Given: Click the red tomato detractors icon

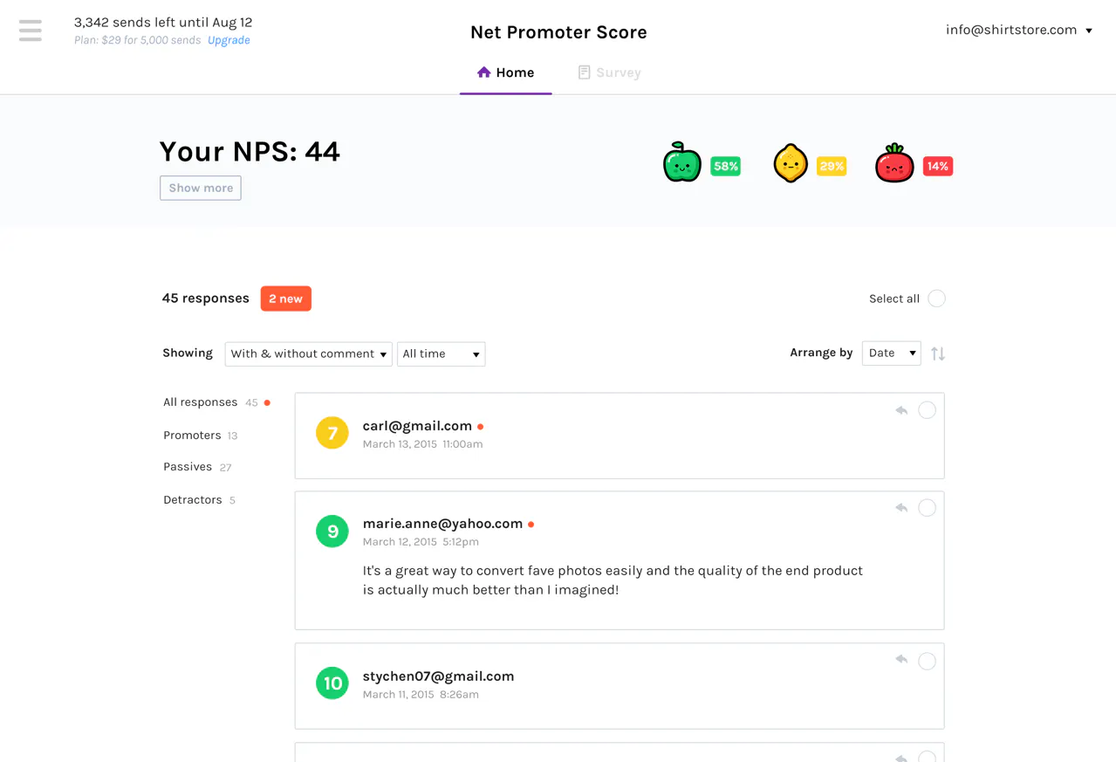Looking at the screenshot, I should click(x=894, y=163).
